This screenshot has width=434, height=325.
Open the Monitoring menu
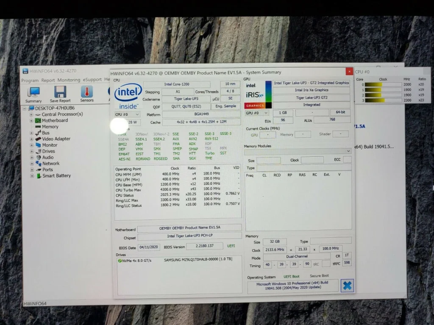69,80
